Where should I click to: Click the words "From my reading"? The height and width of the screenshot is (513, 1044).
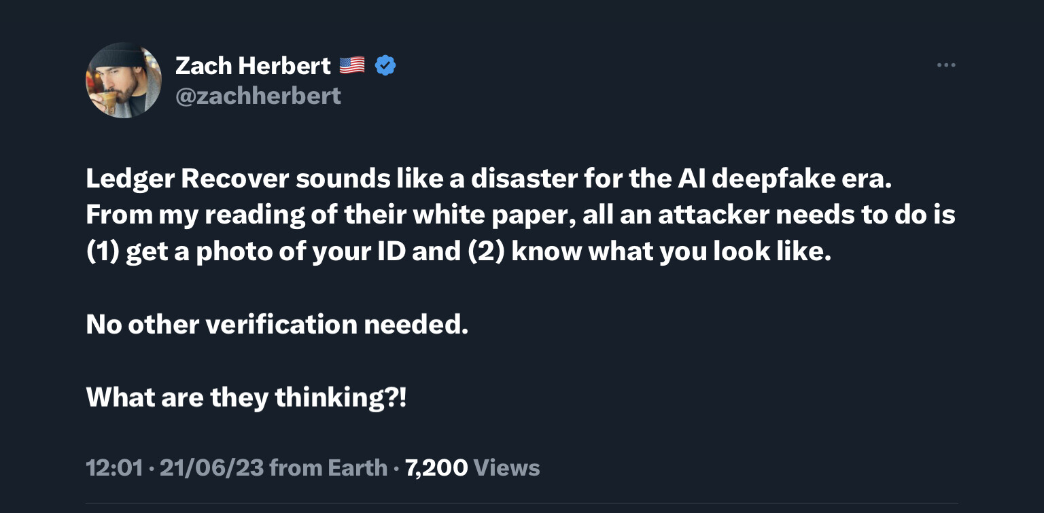click(200, 215)
